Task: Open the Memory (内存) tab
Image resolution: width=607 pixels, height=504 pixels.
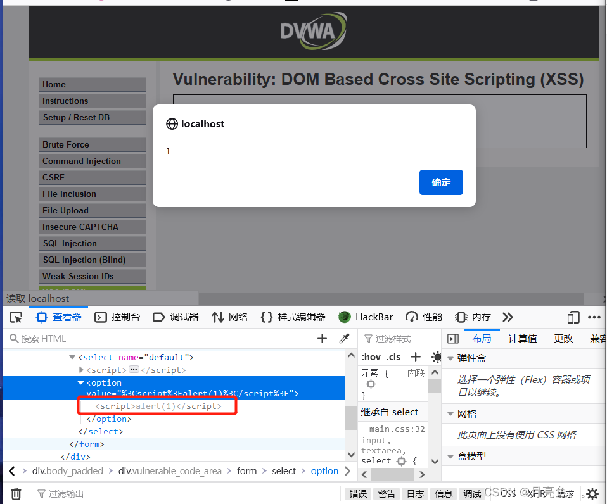Action: 473,317
